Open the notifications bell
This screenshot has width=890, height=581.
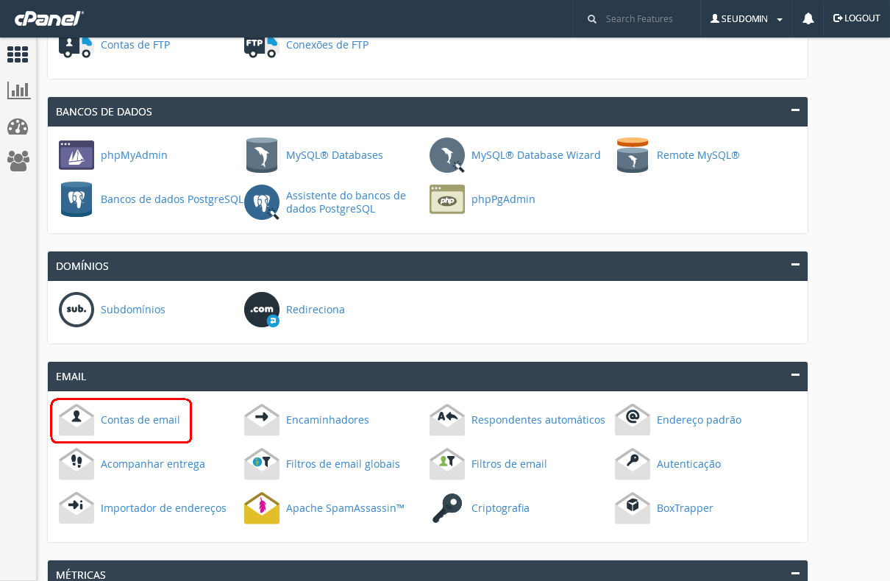click(x=808, y=19)
